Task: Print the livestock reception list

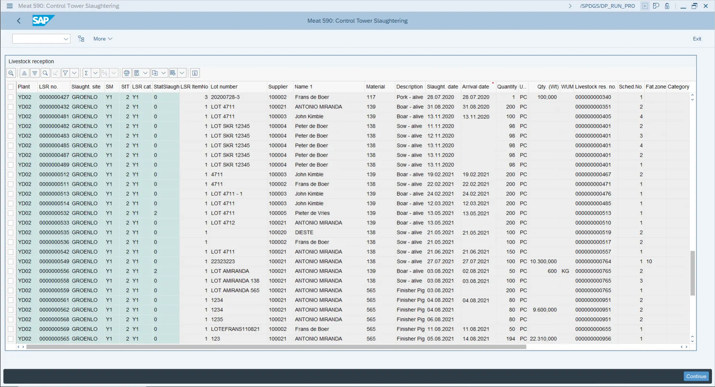Action: point(127,73)
